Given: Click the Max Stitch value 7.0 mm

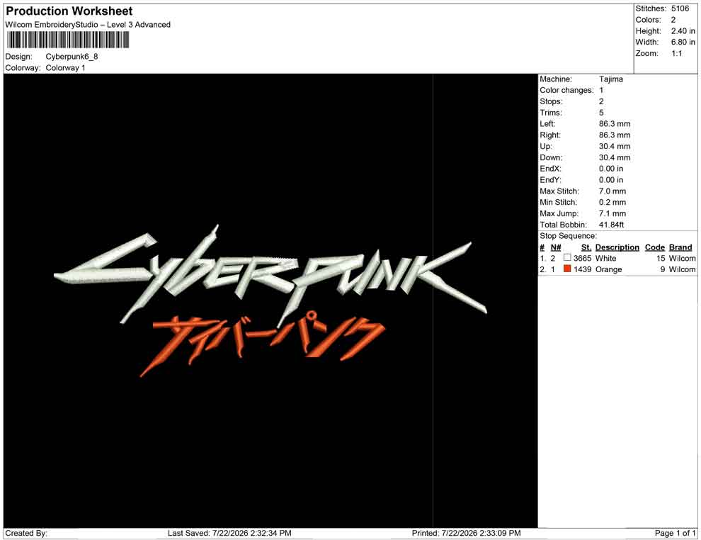Looking at the screenshot, I should [612, 191].
